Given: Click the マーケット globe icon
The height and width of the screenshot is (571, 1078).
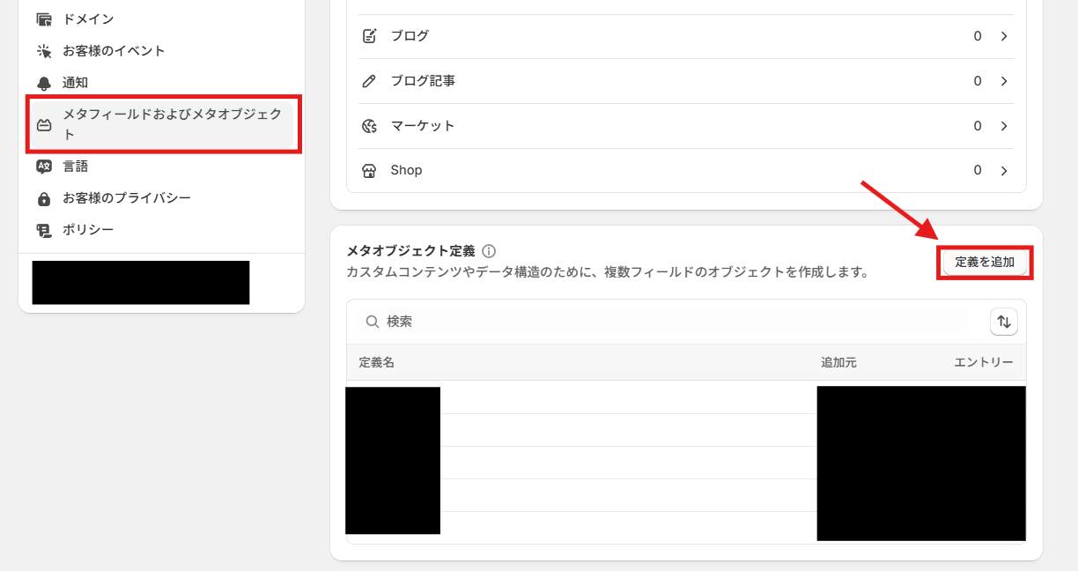Looking at the screenshot, I should pos(370,126).
